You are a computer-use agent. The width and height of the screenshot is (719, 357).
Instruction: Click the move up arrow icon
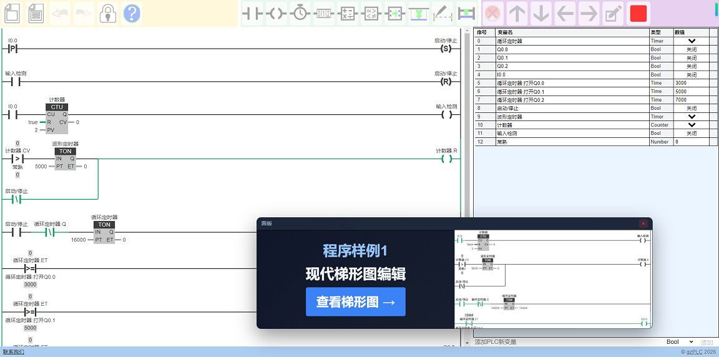point(517,13)
